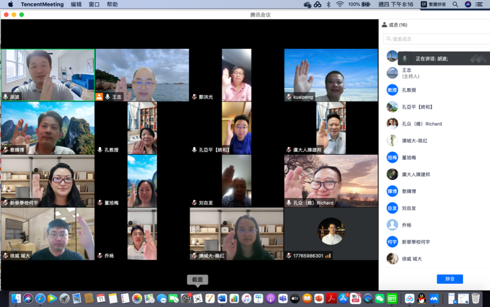Open the 繁體拼音 input method menu
This screenshot has width=490, height=307.
point(433,4)
